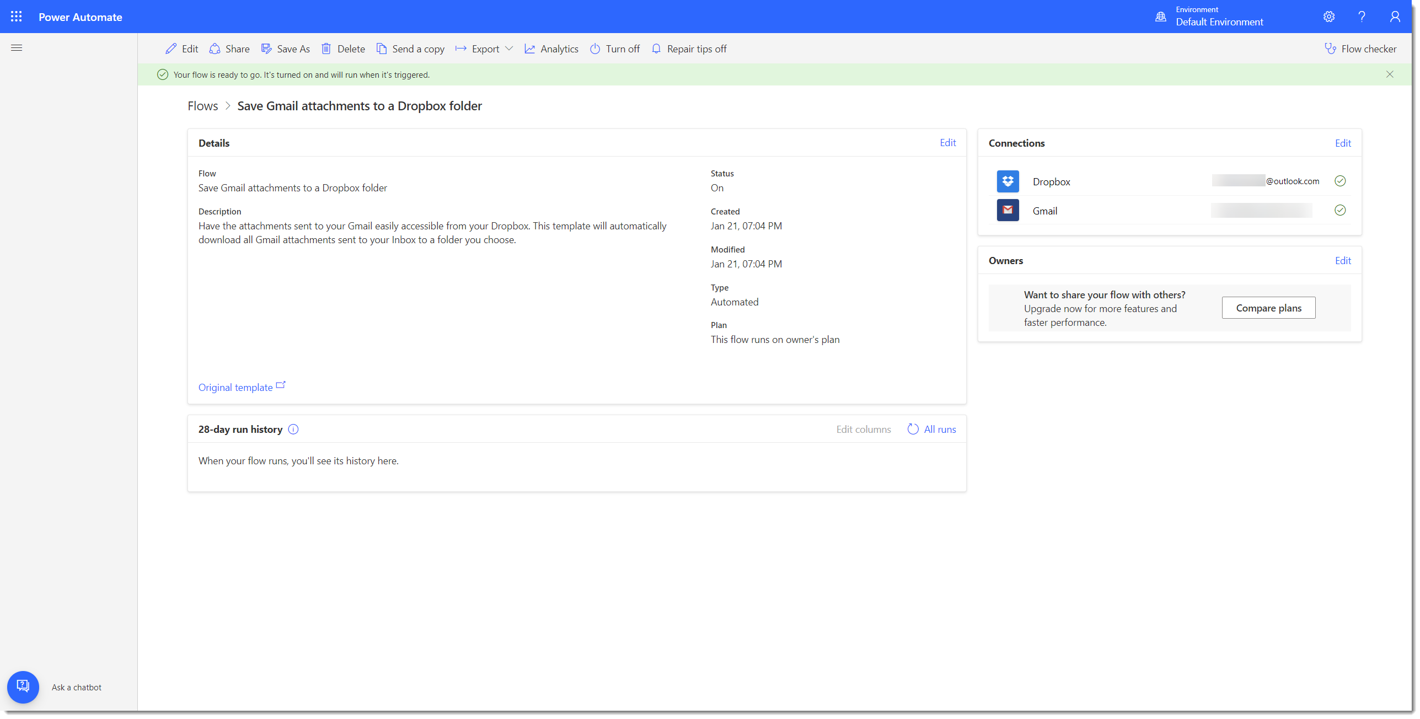Select "This flow runs on owner's plan"
This screenshot has width=1420, height=719.
[x=775, y=340]
